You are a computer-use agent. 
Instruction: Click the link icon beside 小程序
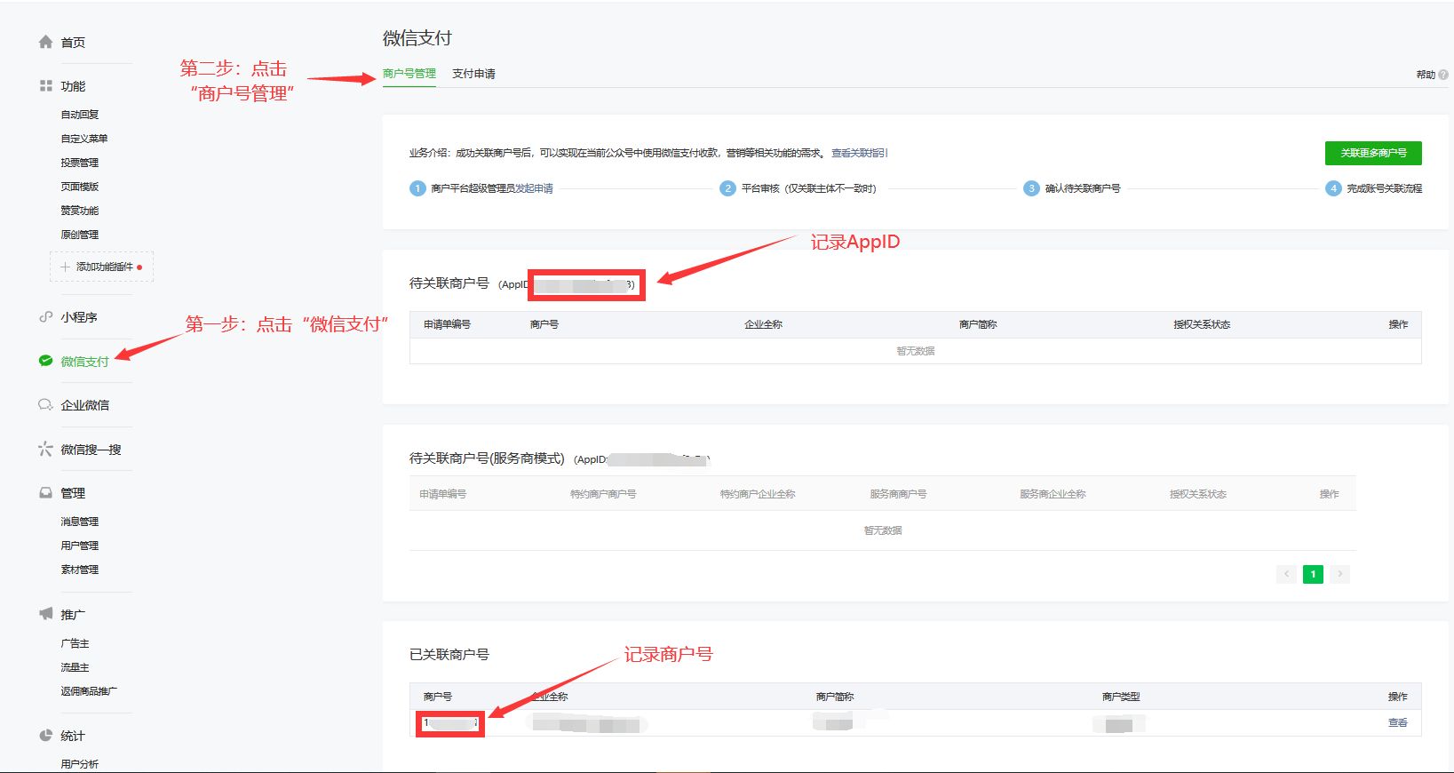click(x=45, y=316)
